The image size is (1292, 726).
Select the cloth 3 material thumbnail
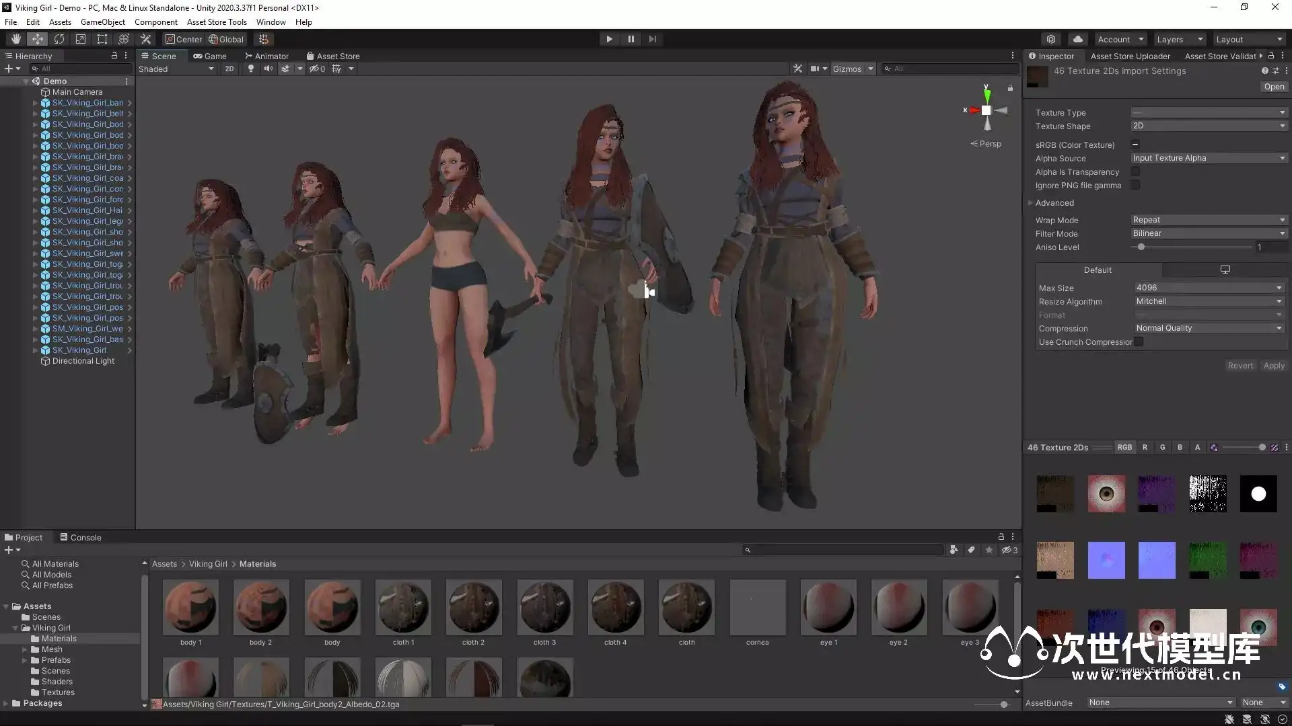544,608
